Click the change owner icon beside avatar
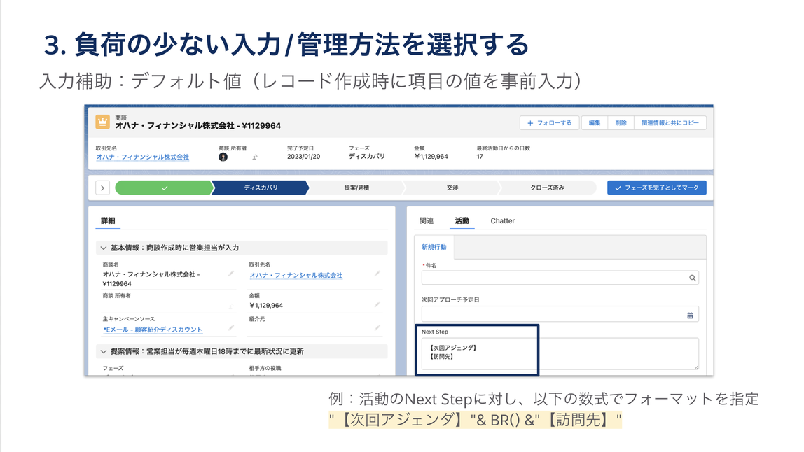 click(x=255, y=157)
